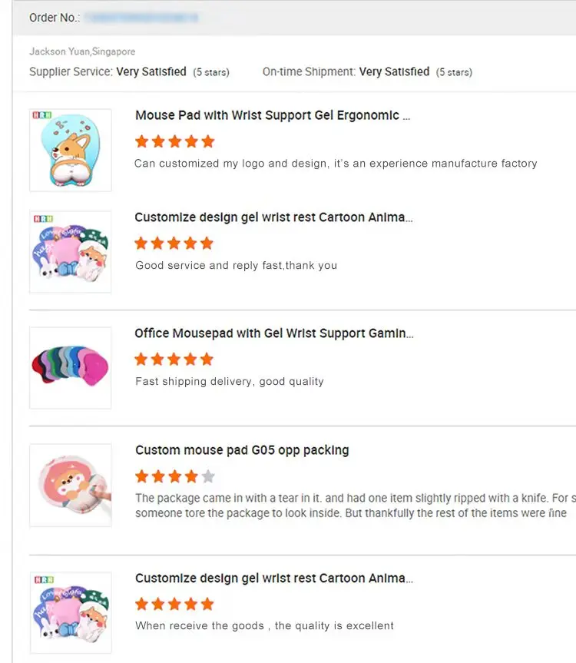The height and width of the screenshot is (663, 576).
Task: Click product title above 'quality is excellent' review
Action: pos(273,578)
